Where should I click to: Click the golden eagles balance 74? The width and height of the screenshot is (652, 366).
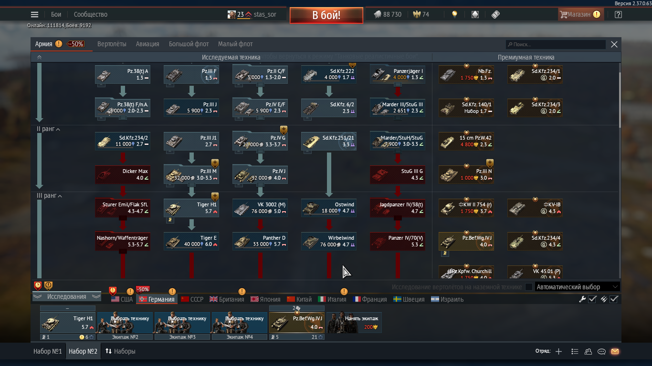click(x=421, y=14)
